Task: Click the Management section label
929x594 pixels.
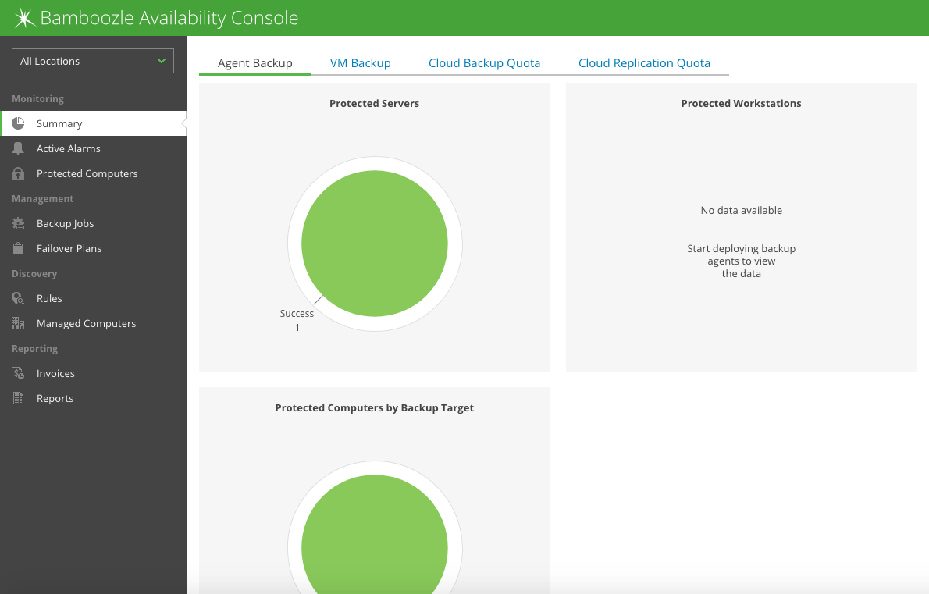Action: point(43,199)
